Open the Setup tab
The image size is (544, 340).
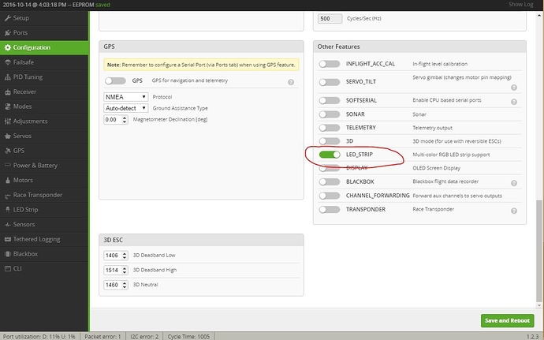(44, 18)
